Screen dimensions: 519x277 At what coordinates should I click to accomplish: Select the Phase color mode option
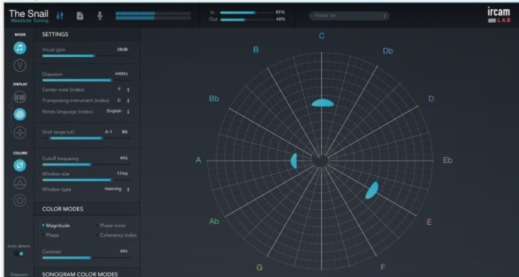pos(51,235)
